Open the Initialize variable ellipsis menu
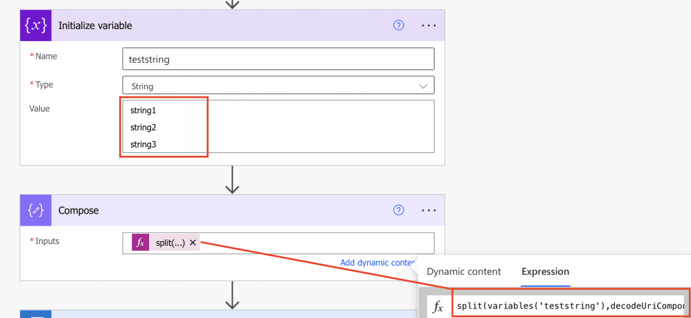The height and width of the screenshot is (318, 691). tap(429, 26)
